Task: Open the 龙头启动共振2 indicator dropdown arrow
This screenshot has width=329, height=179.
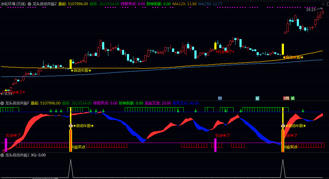Action: [x=2, y=155]
